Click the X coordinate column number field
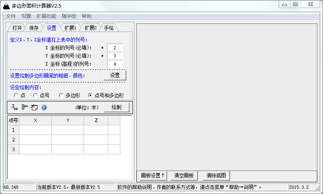The image size is (323, 194). coord(115,48)
